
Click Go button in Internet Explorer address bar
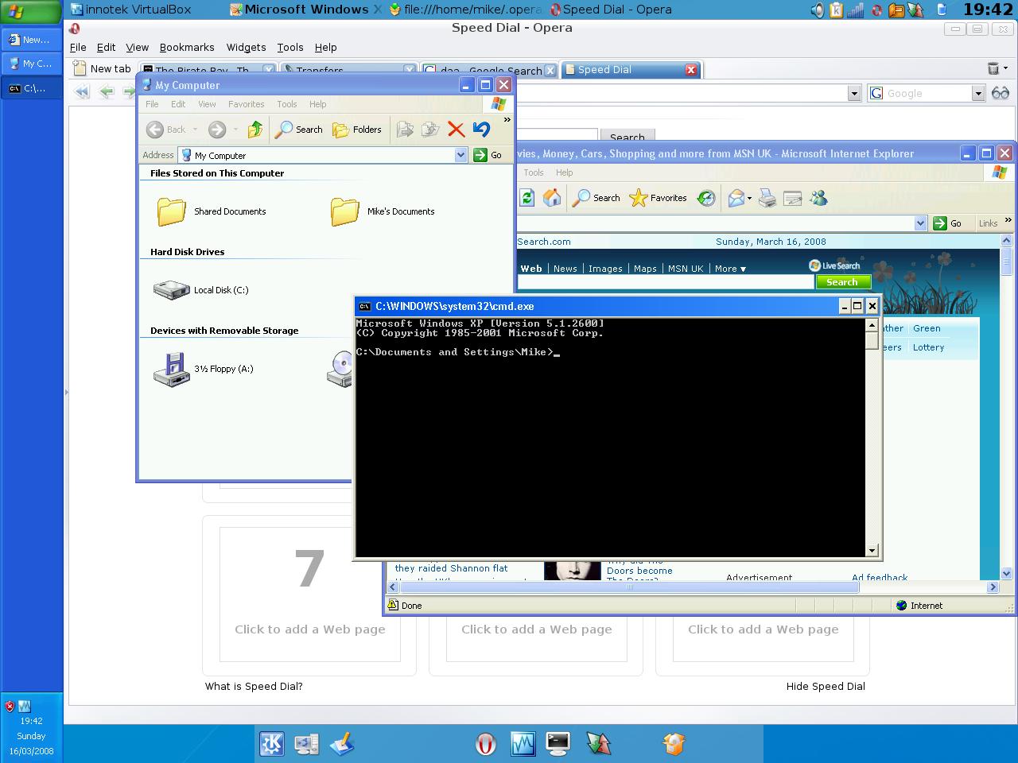947,223
